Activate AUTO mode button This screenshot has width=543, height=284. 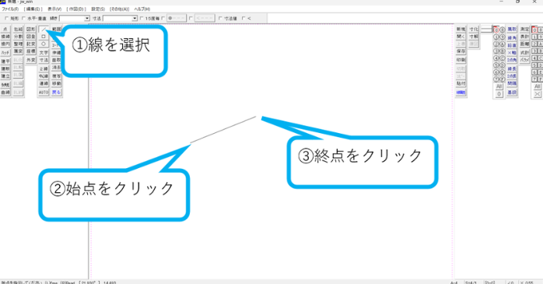[x=44, y=93]
